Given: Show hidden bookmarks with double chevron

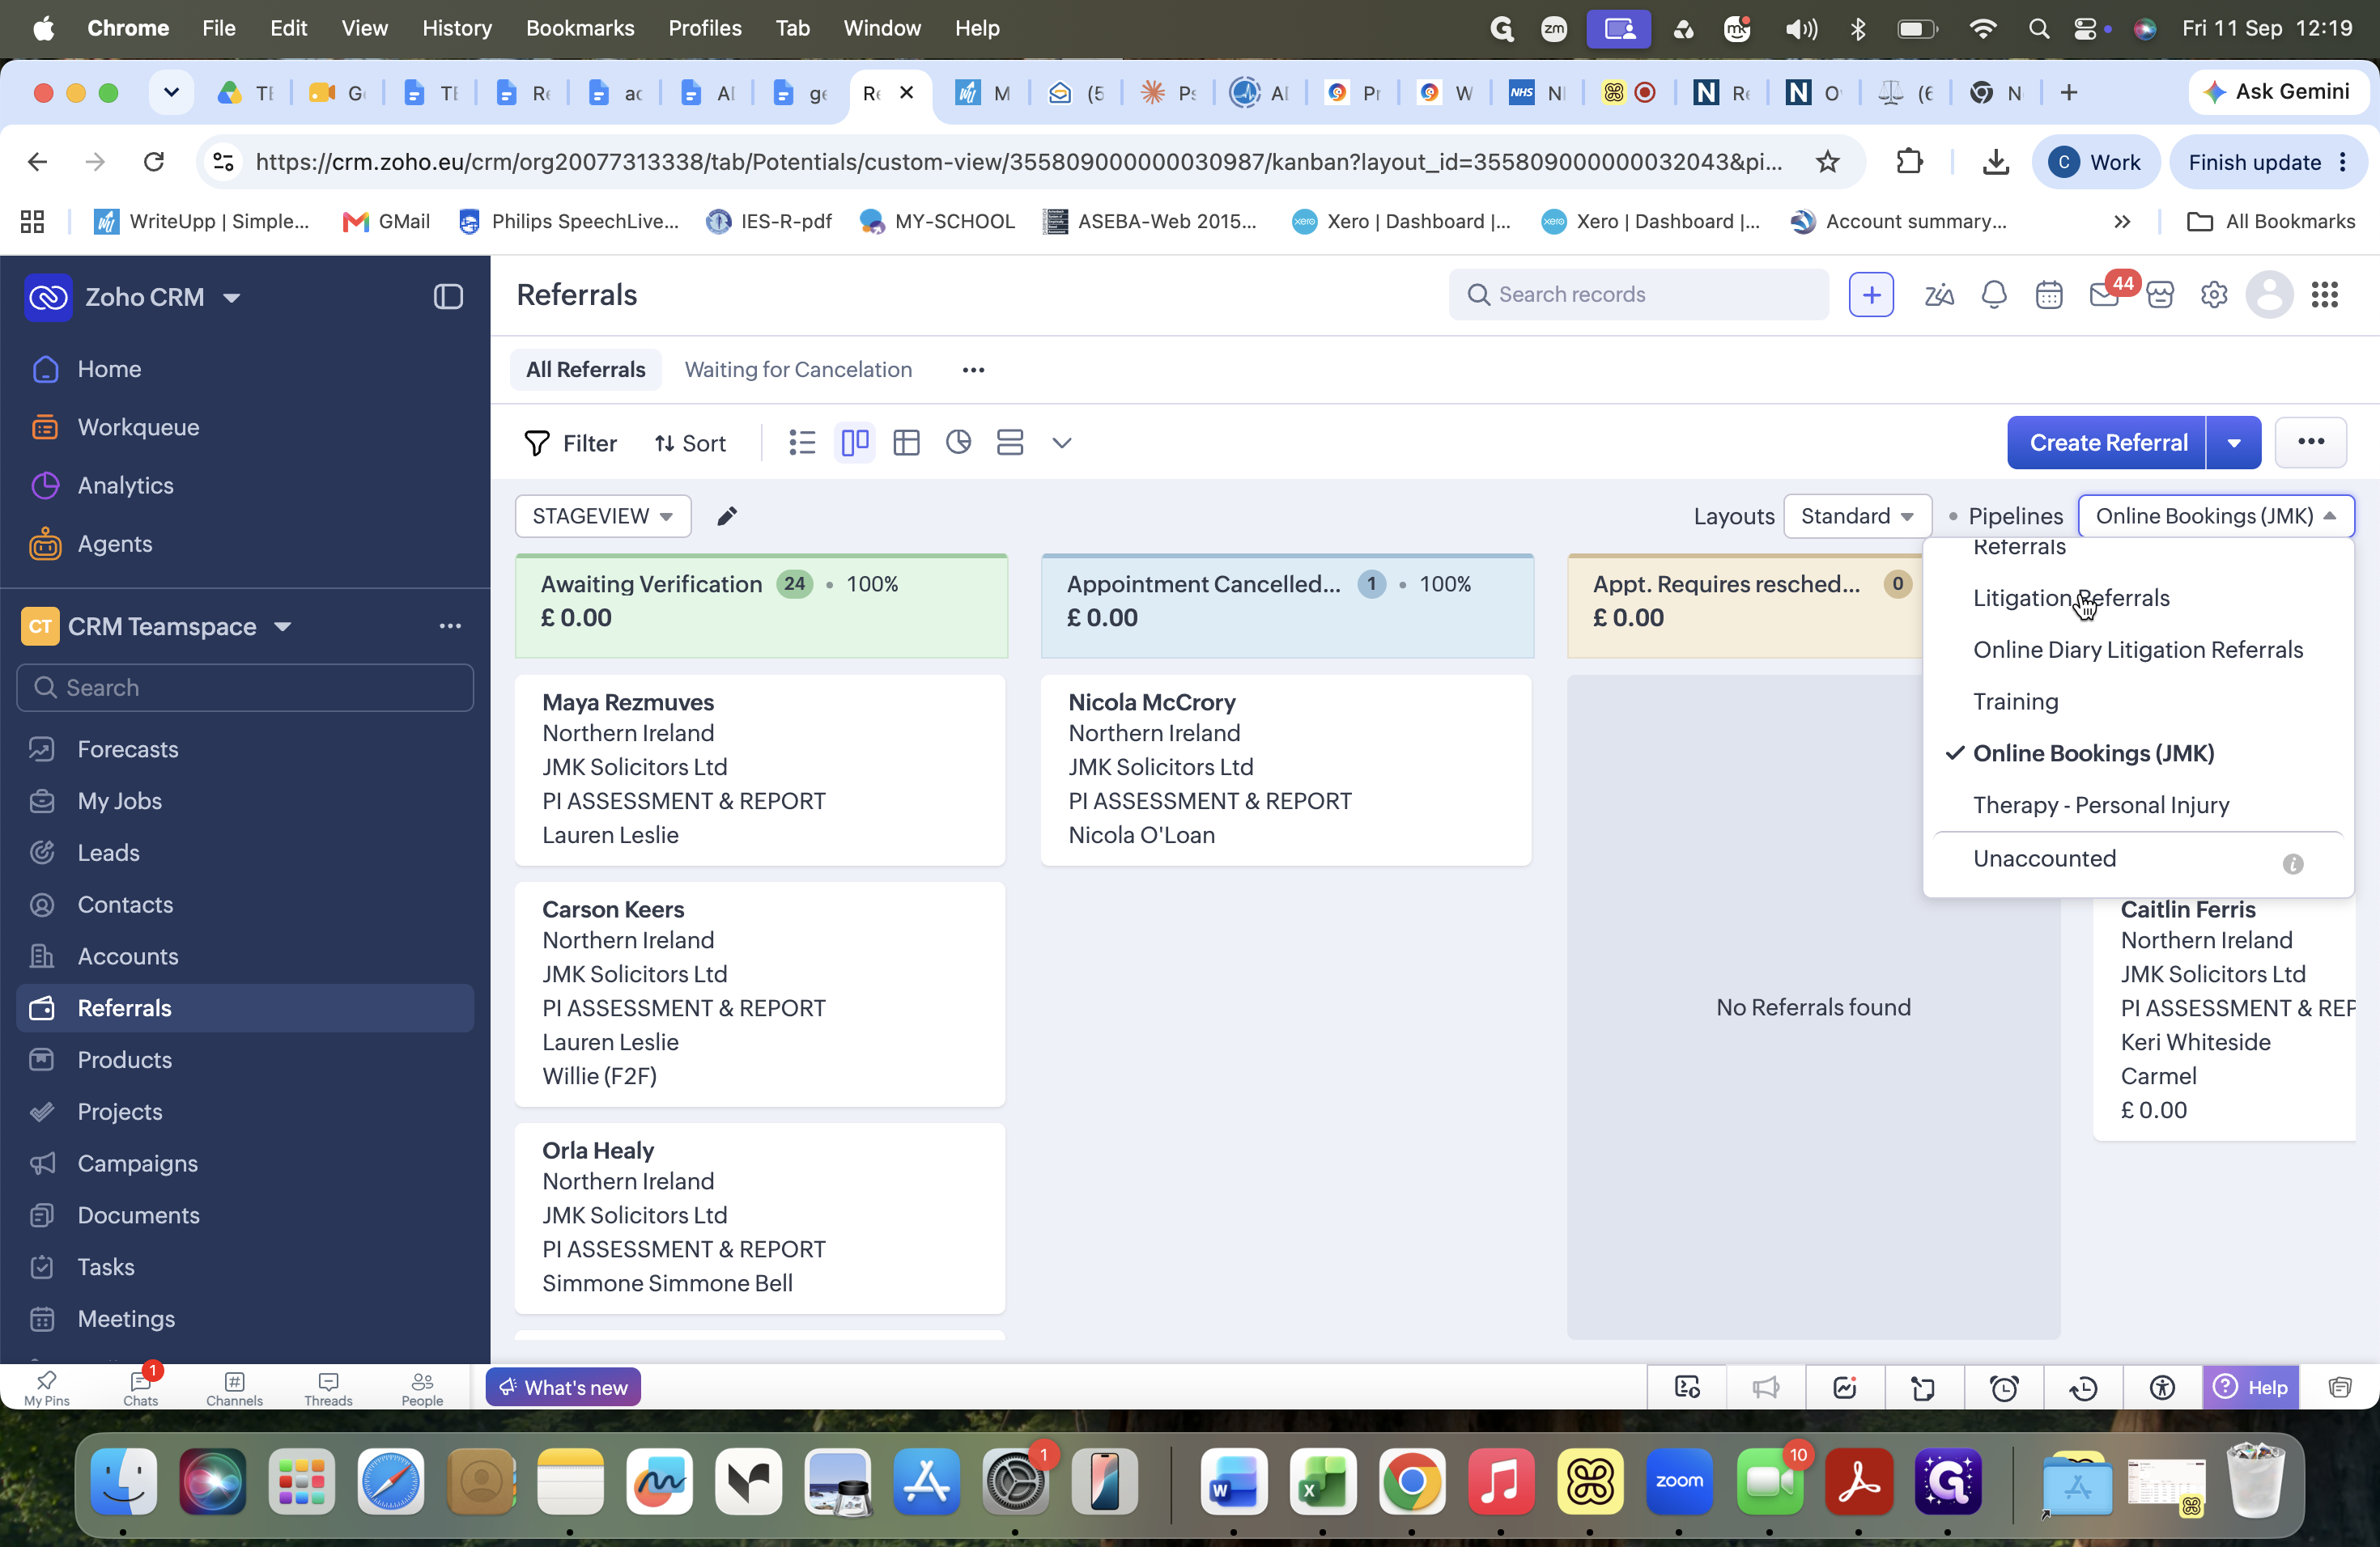Looking at the screenshot, I should click(x=2122, y=222).
